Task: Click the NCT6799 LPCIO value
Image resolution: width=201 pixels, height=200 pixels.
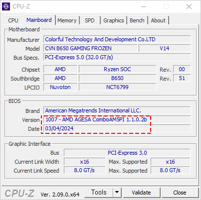Action: [x=117, y=87]
